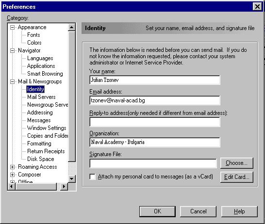Open Help for the preferences
Image resolution: width=265 pixels, height=224 pixels.
tap(239, 211)
